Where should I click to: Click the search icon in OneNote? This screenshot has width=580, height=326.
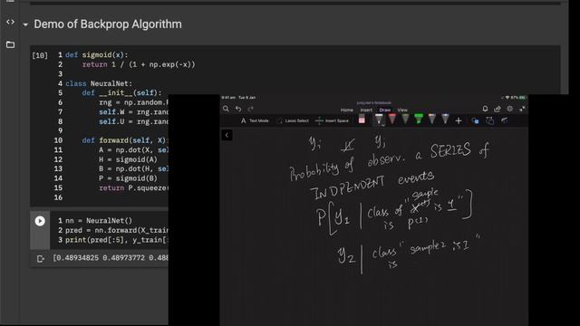[226, 109]
